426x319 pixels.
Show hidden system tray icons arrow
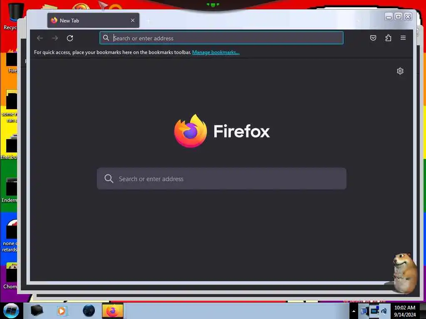(x=354, y=311)
